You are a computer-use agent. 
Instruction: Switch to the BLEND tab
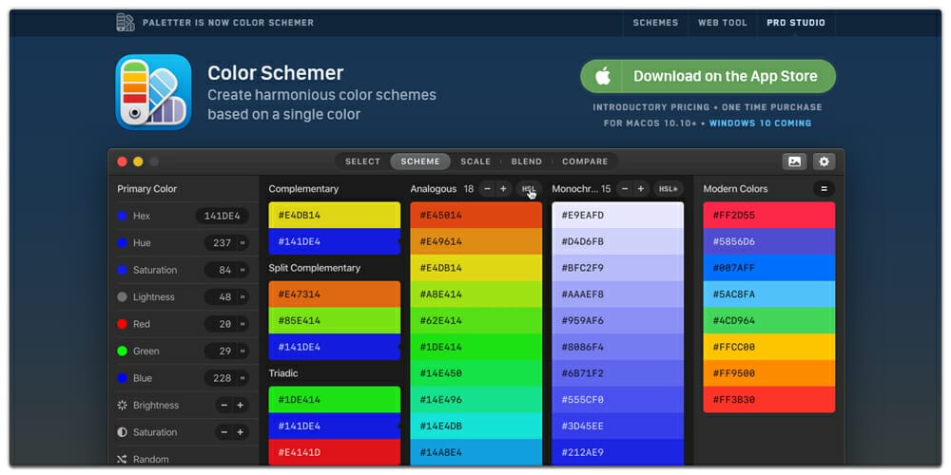[x=527, y=161]
